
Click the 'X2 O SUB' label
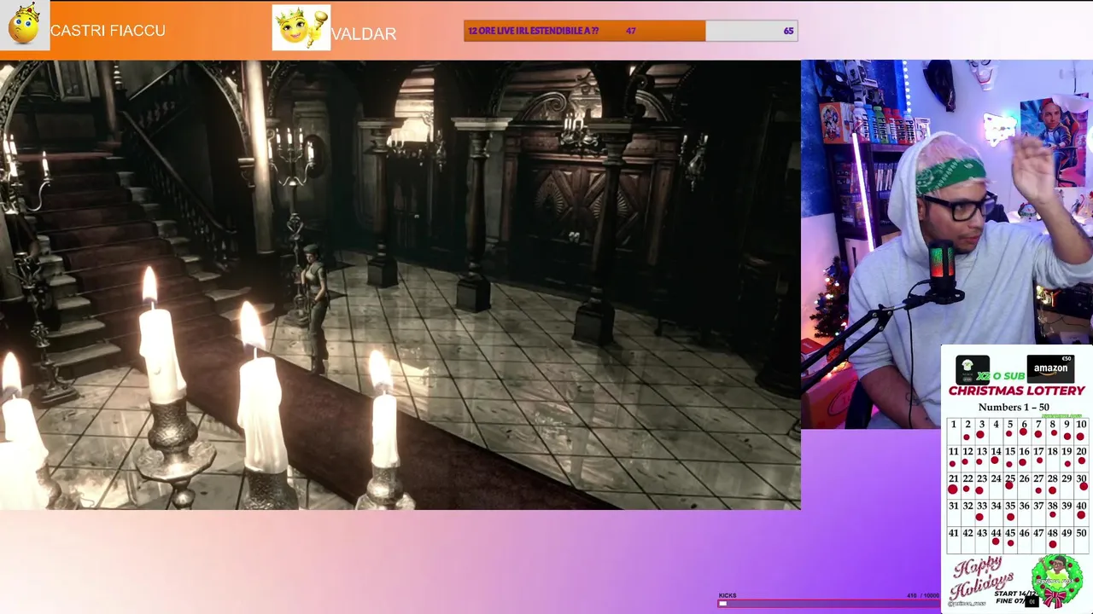1001,376
